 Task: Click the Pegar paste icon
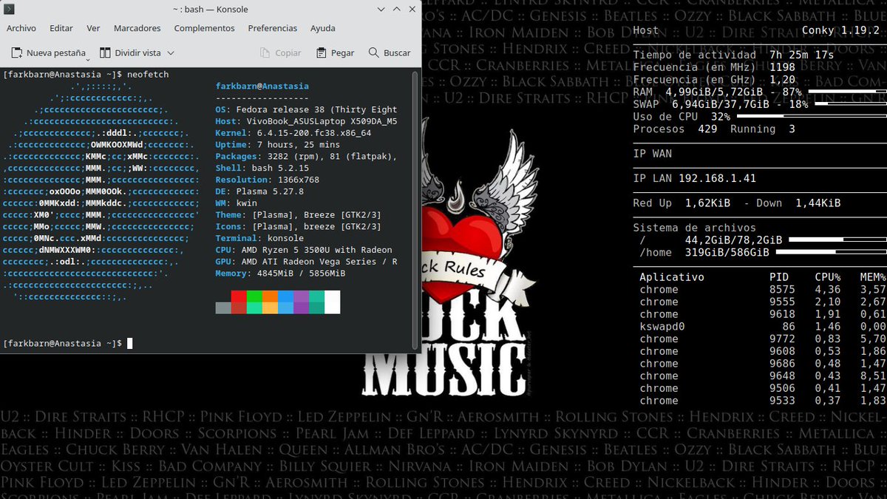(x=322, y=53)
